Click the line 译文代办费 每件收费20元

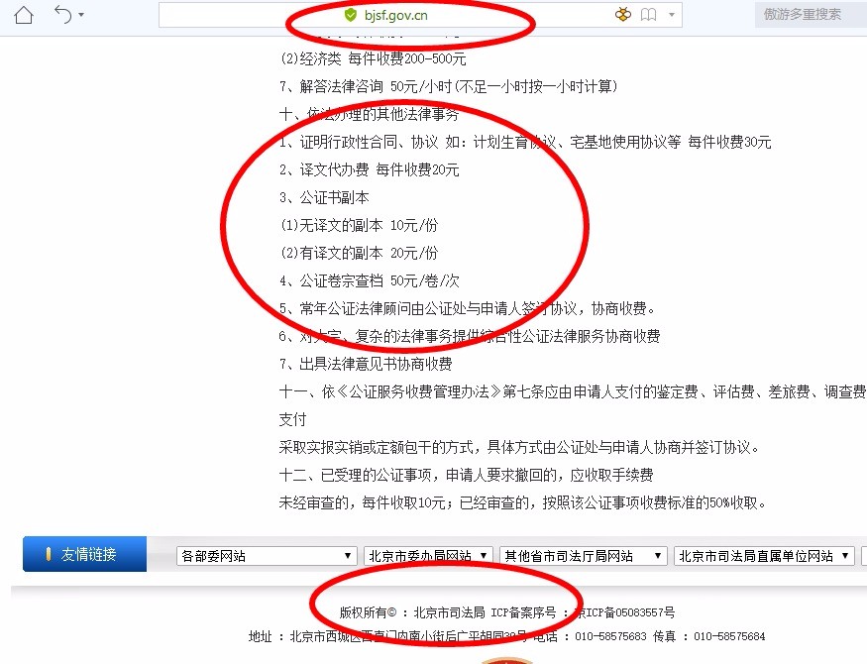tap(370, 169)
